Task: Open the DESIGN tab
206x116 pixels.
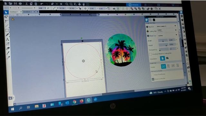Action: point(134,5)
